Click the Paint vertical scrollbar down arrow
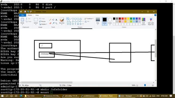The height and width of the screenshot is (98, 175). coord(156,80)
